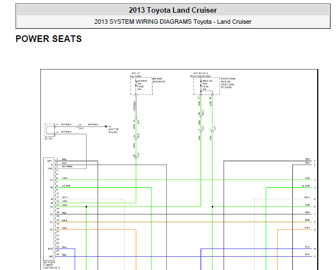The height and width of the screenshot is (270, 336).
Task: Click the LH SEAT A/C fuse label
Action: [x=141, y=85]
